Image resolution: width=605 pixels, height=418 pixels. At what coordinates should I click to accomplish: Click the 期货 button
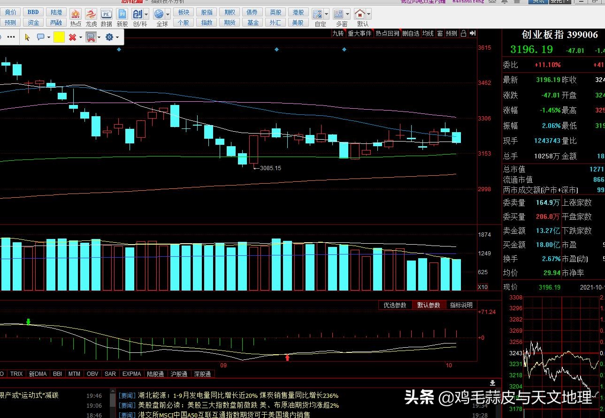[x=230, y=22]
